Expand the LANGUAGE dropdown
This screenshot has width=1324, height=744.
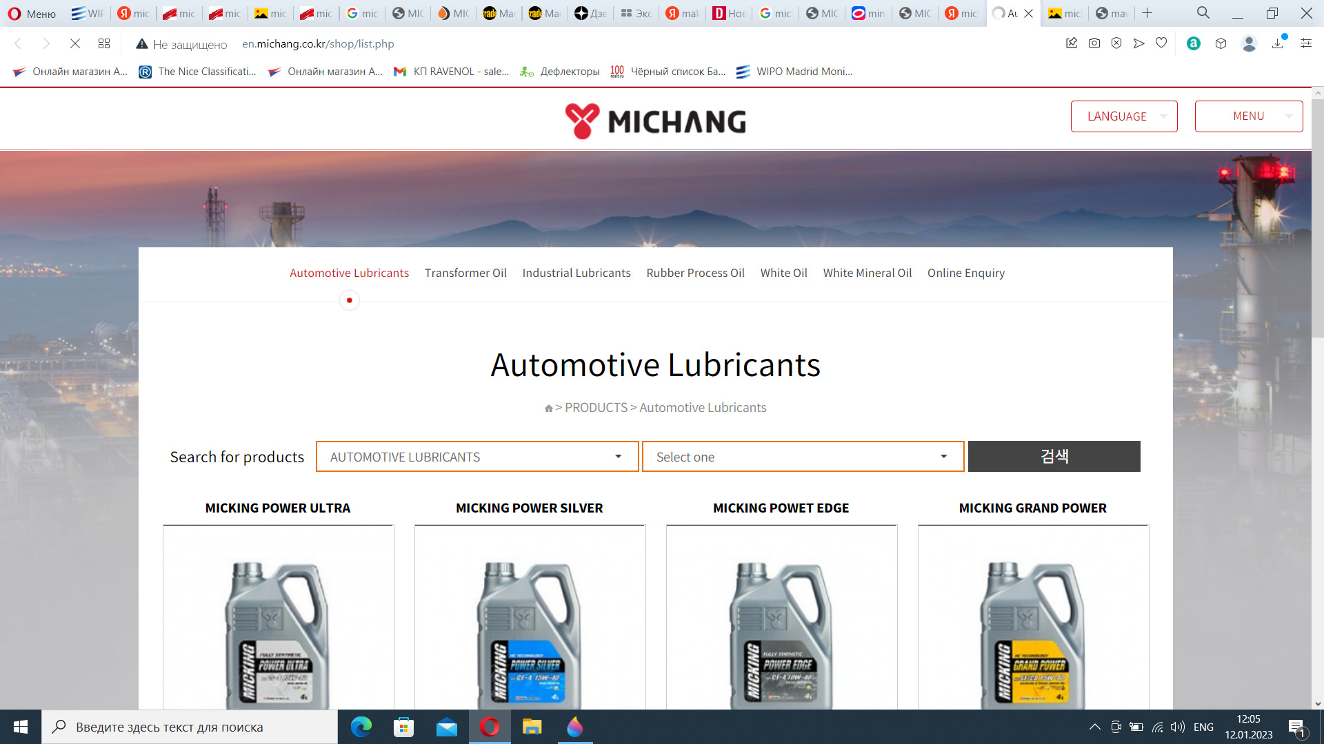1123,116
